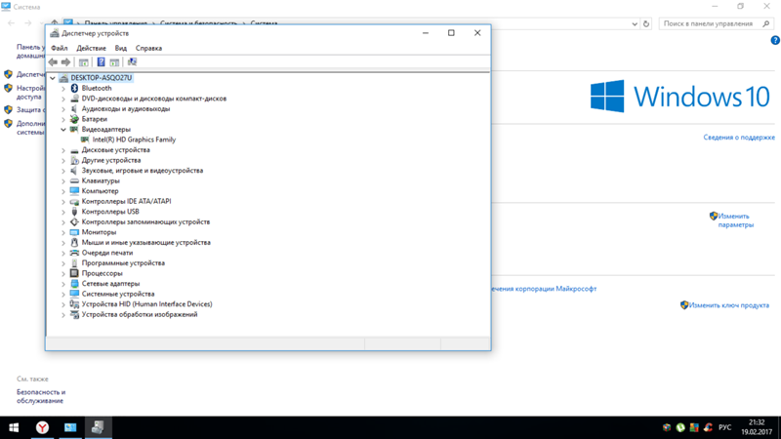This screenshot has width=781, height=439.
Task: Open the address bar history dropdown
Action: [634, 23]
